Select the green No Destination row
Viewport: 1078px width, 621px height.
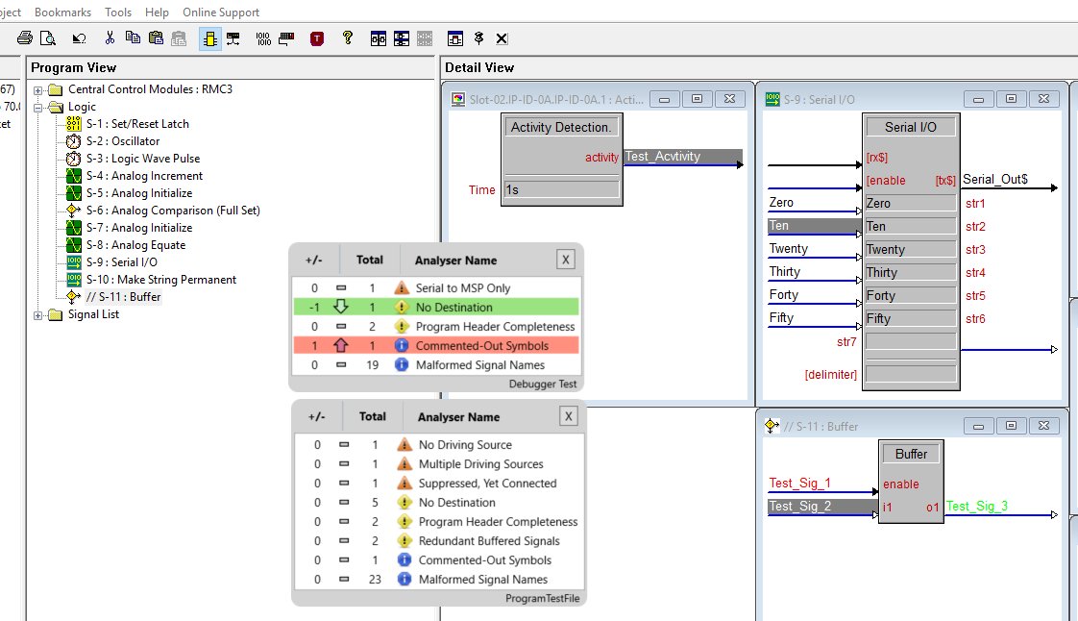(x=436, y=308)
